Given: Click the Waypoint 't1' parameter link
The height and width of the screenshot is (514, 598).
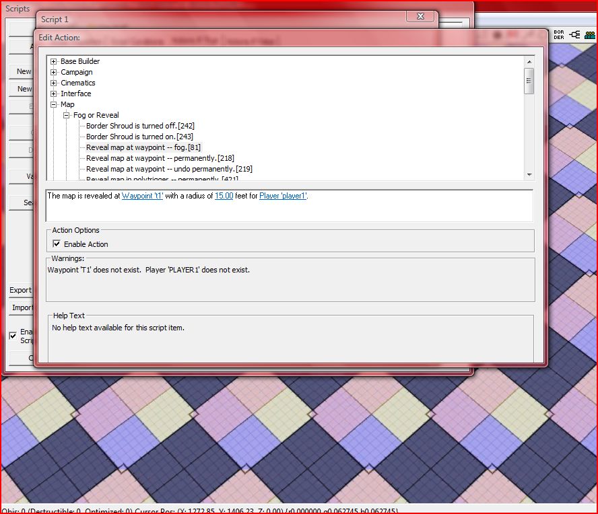Looking at the screenshot, I should coord(143,196).
